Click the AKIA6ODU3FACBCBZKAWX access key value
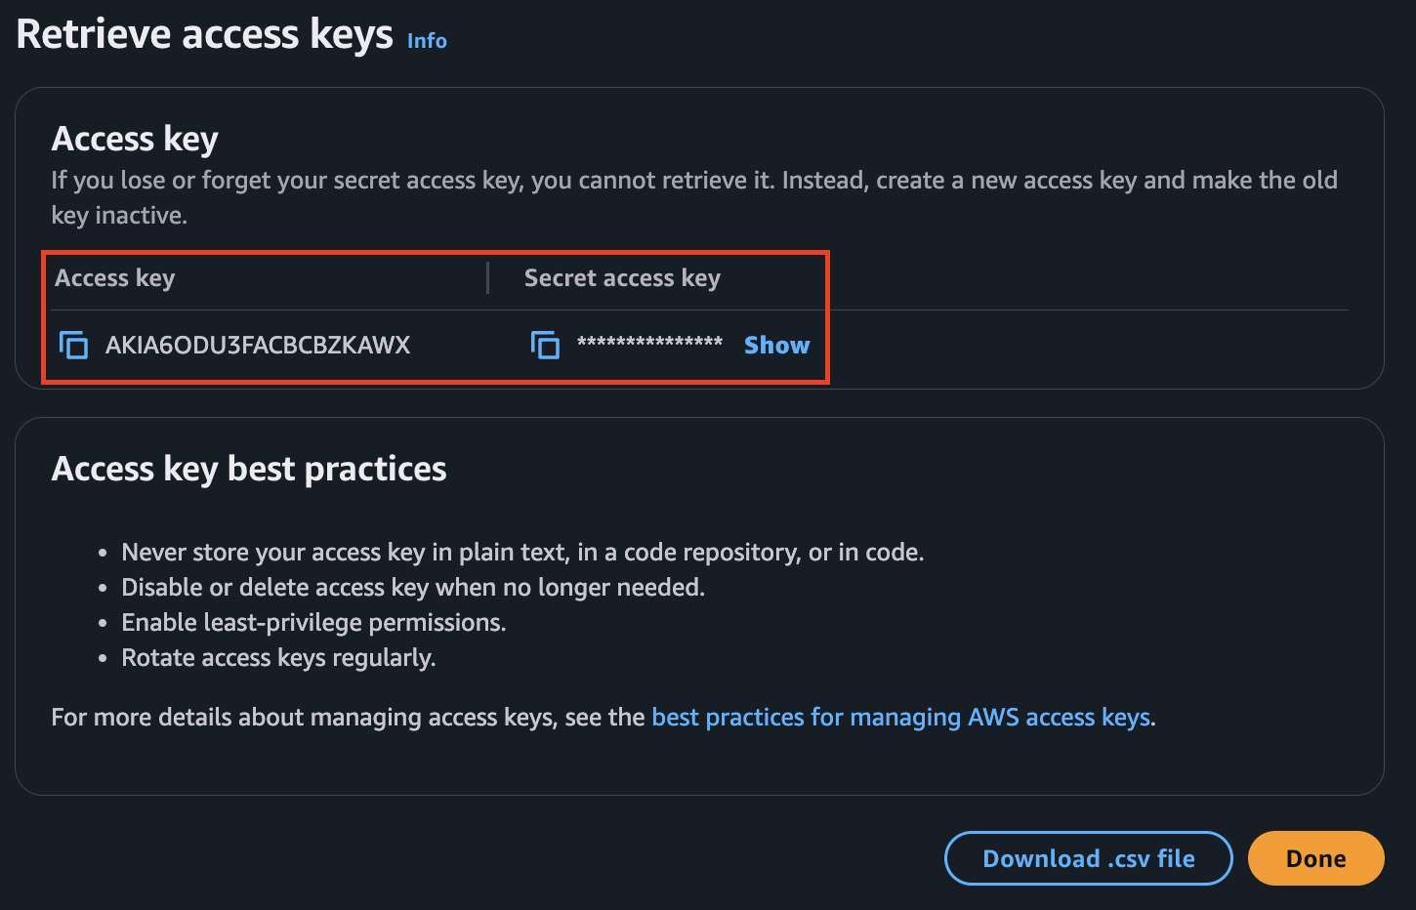Image resolution: width=1416 pixels, height=910 pixels. tap(258, 345)
